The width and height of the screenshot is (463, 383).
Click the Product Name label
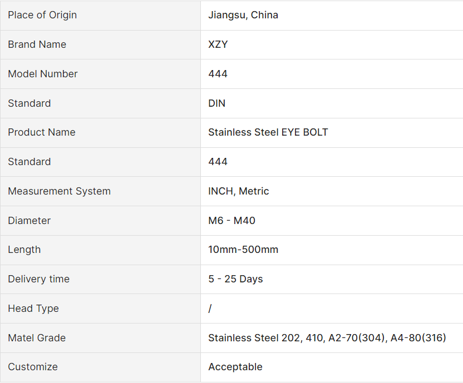42,132
